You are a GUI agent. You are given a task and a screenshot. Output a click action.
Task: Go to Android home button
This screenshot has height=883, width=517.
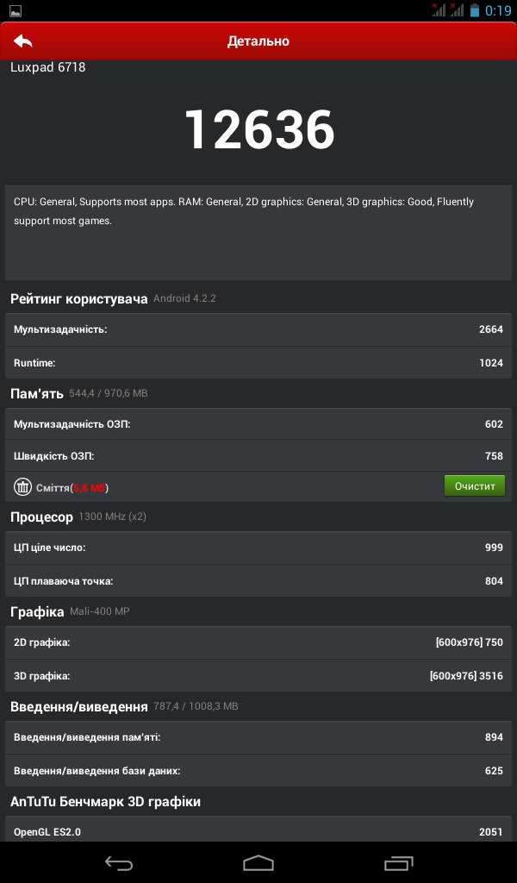(x=258, y=862)
